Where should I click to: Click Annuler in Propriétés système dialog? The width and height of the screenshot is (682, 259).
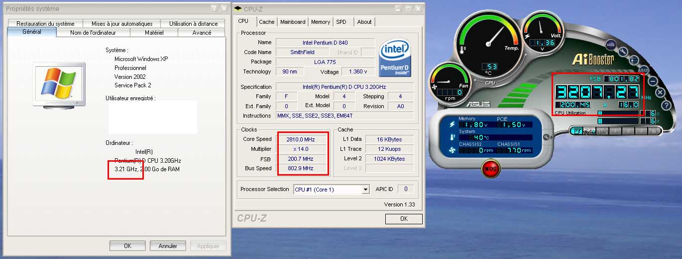(x=168, y=246)
